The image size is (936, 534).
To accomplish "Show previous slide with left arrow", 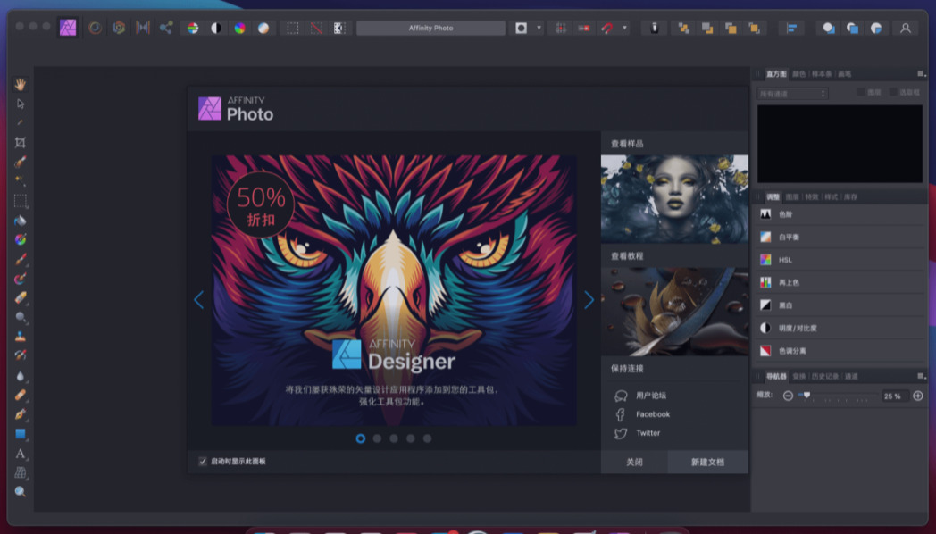I will pyautogui.click(x=199, y=299).
